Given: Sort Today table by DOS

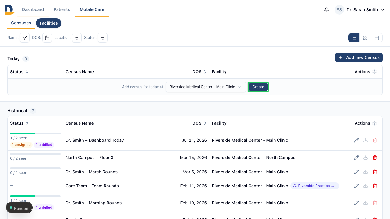Looking at the screenshot, I should coord(199,72).
